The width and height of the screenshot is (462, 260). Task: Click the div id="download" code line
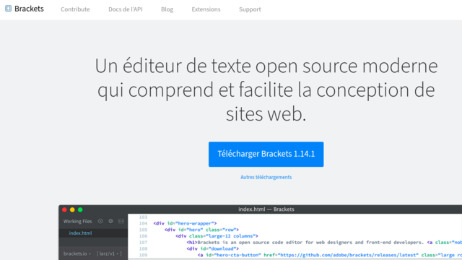pyautogui.click(x=212, y=248)
